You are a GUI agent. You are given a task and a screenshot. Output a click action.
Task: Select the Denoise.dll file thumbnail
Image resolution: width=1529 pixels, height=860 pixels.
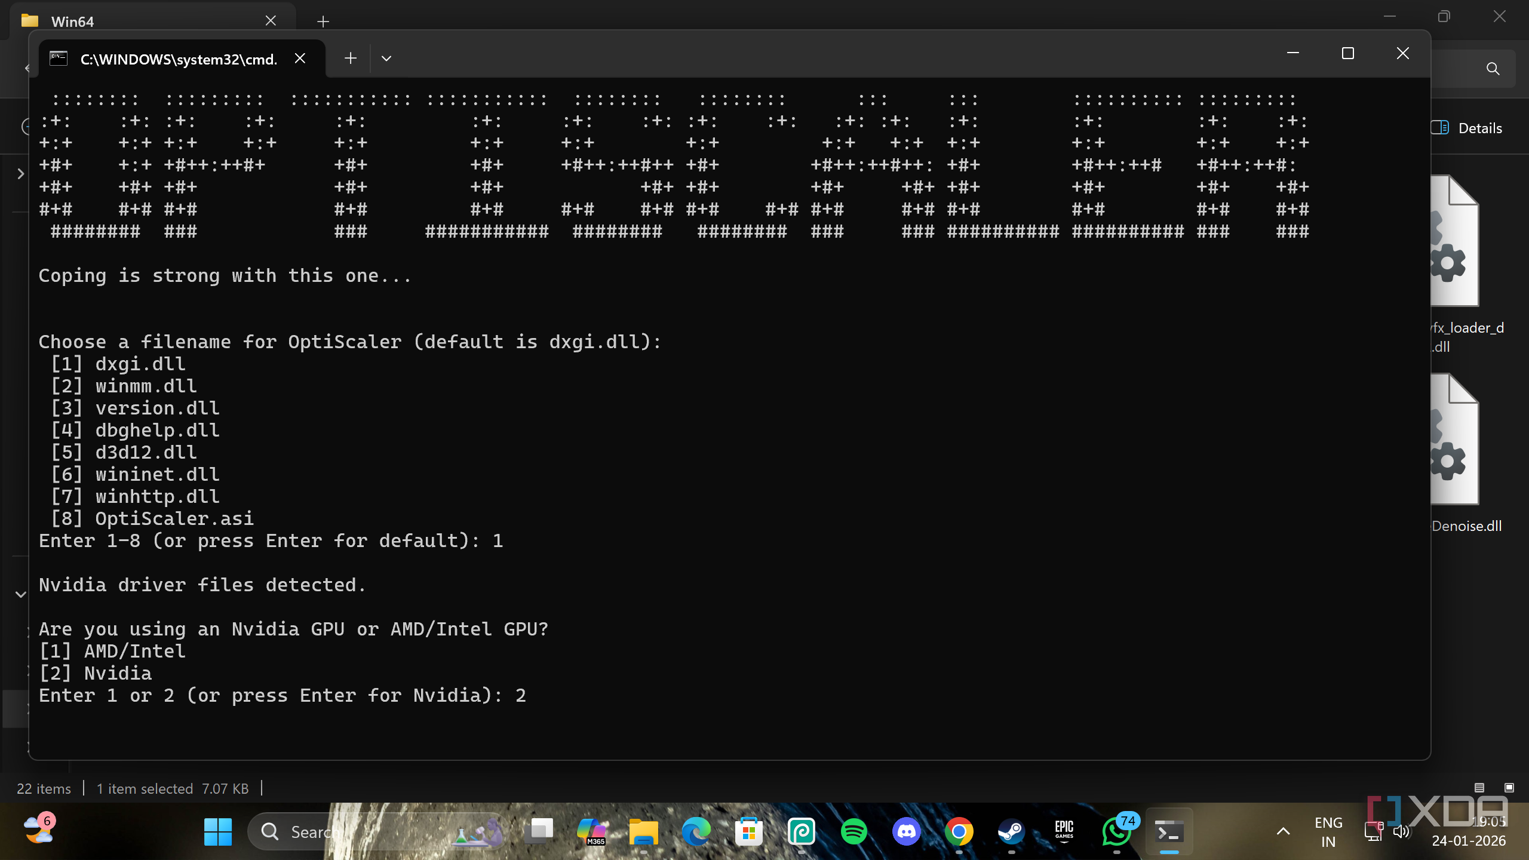pyautogui.click(x=1455, y=439)
